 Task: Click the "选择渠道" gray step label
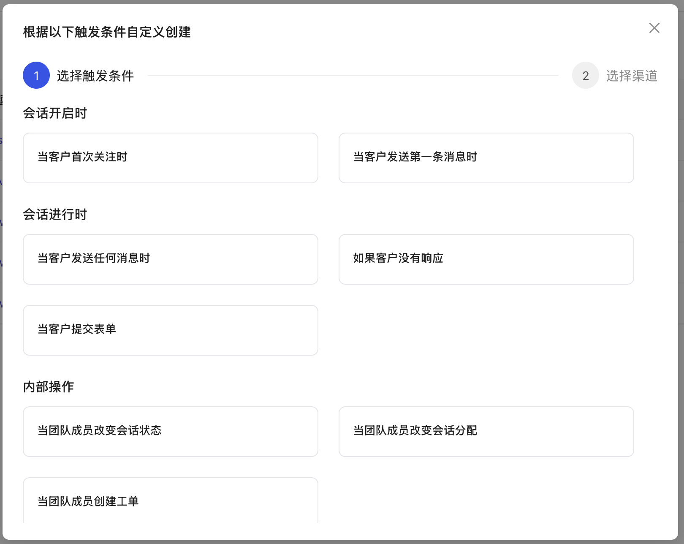click(x=632, y=76)
